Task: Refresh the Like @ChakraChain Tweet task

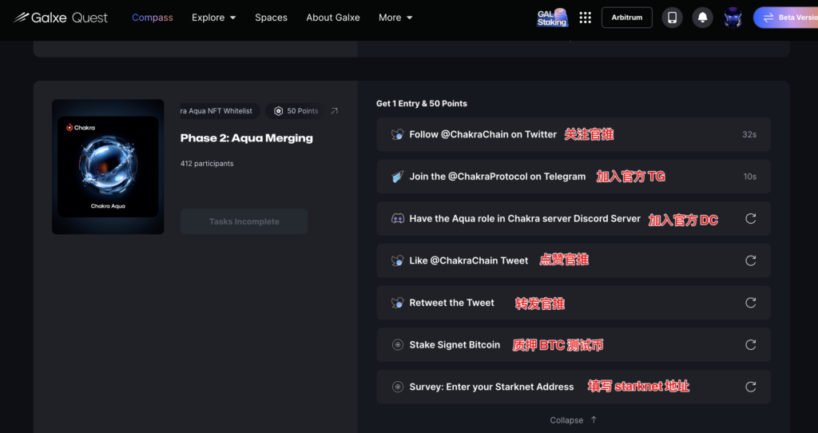Action: (x=750, y=260)
